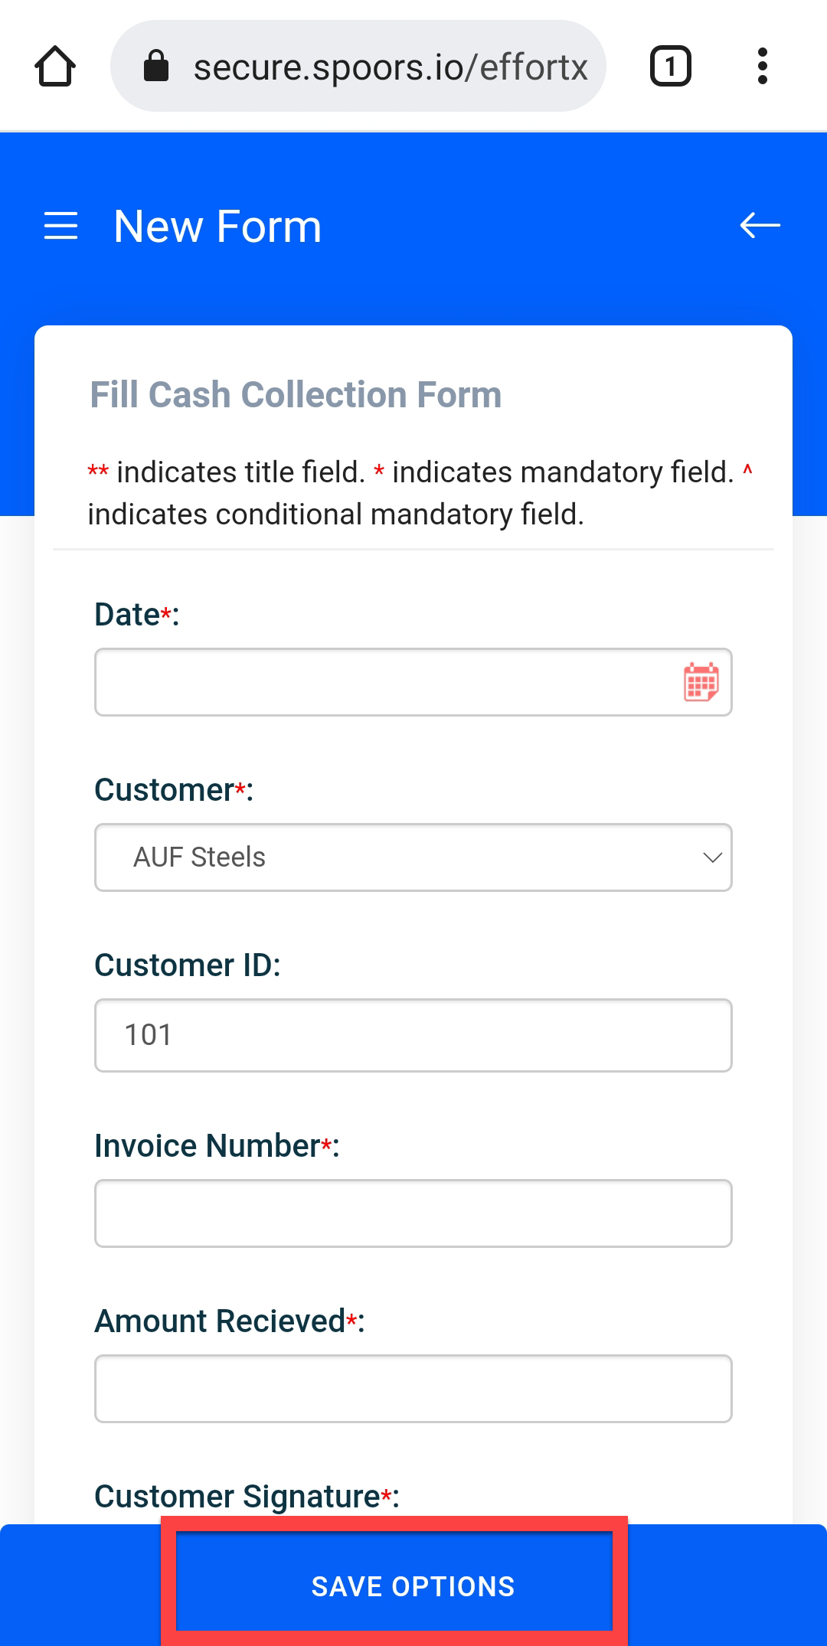Viewport: 827px width, 1646px height.
Task: Click the secure.spoors.io address bar
Action: point(391,67)
